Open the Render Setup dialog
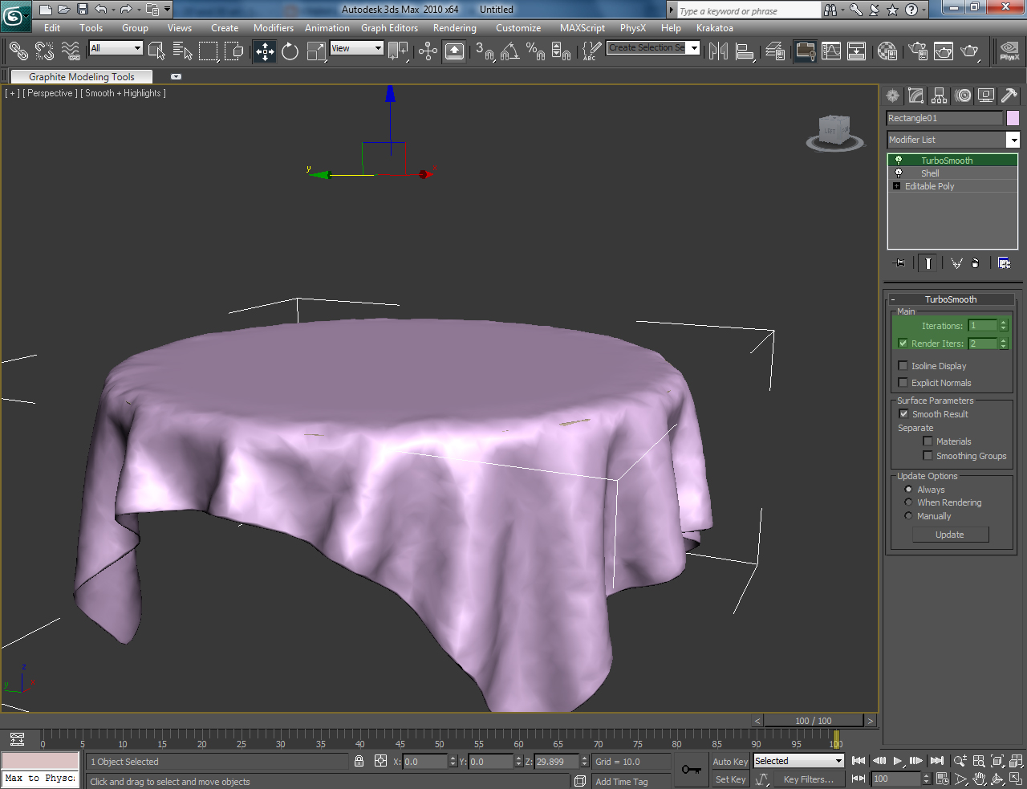The width and height of the screenshot is (1027, 789). coord(917,51)
